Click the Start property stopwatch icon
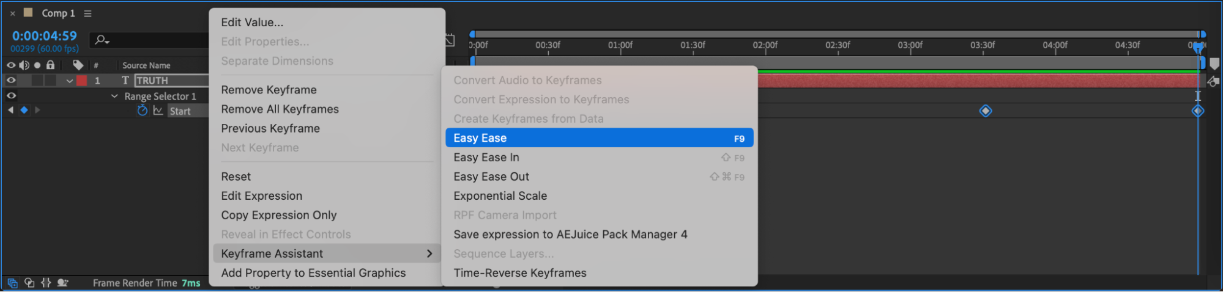The image size is (1223, 292). (142, 111)
